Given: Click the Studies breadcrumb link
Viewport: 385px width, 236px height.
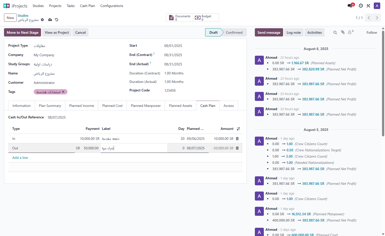Looking at the screenshot, I should [23, 15].
